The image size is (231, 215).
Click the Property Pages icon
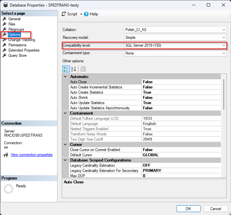point(83,69)
